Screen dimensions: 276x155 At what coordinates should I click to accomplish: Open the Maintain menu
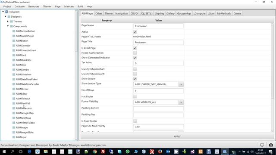(69, 6)
